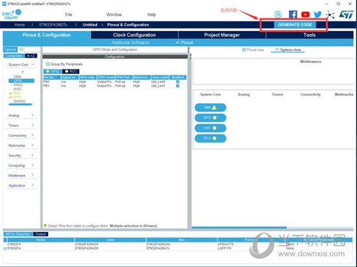Click the System Core list scrollbar

(x=20, y=104)
